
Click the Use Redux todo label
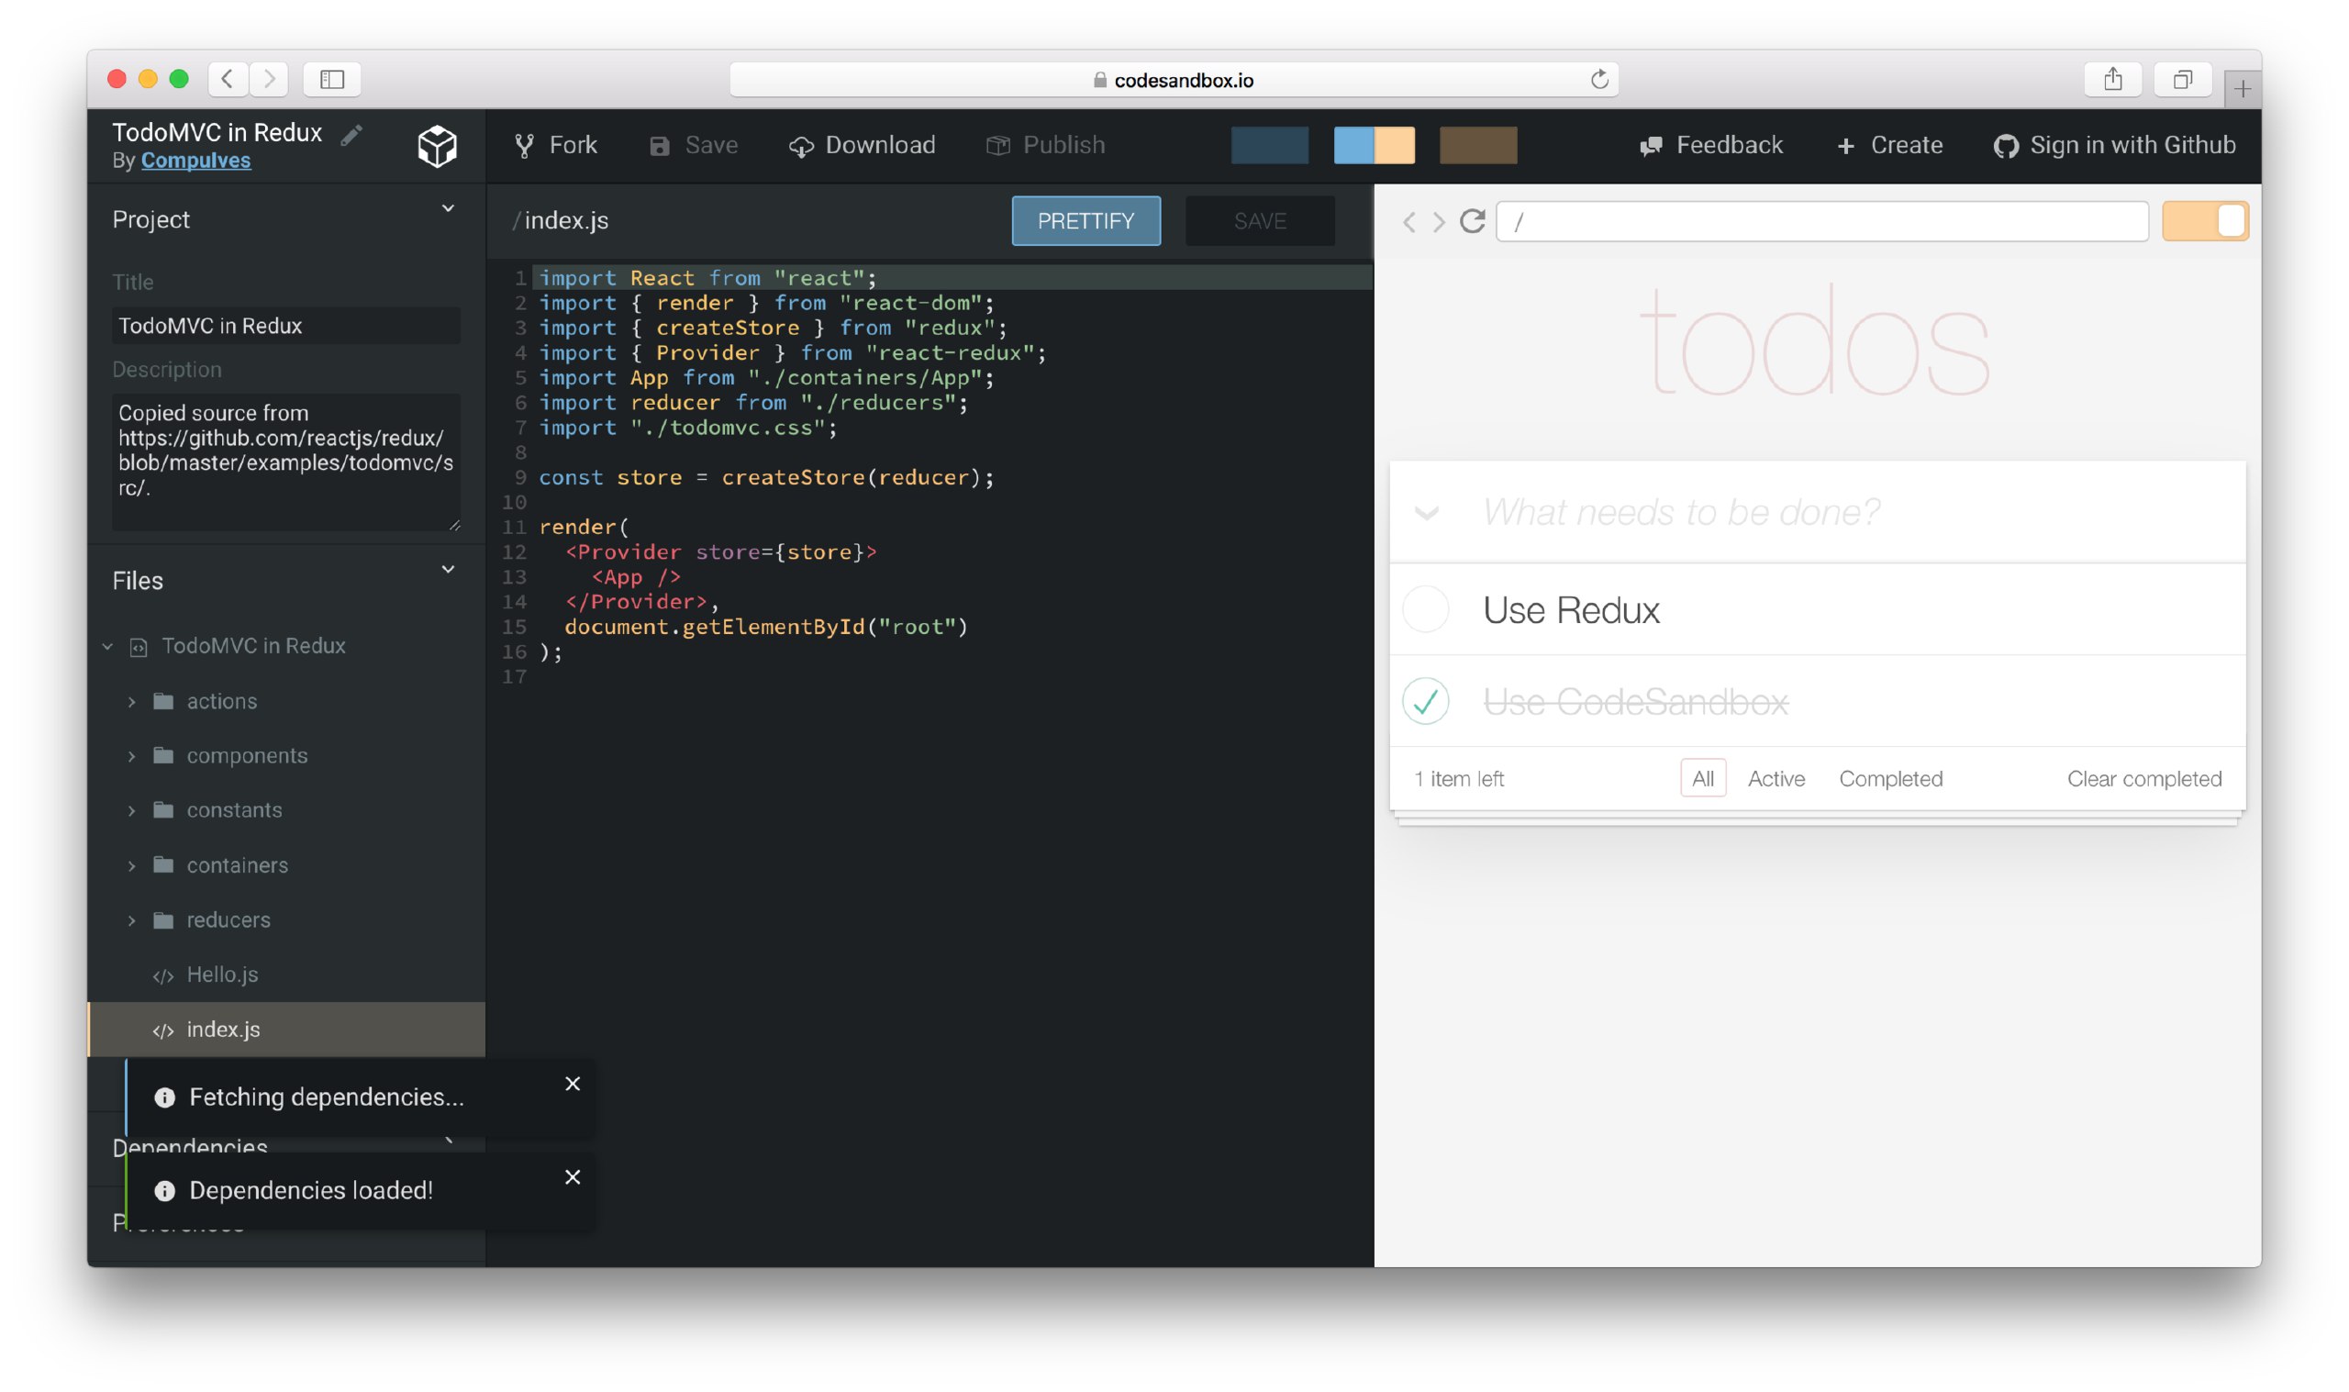1571,609
